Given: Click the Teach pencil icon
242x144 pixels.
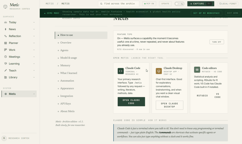Looking at the screenshot, I should (5, 70).
